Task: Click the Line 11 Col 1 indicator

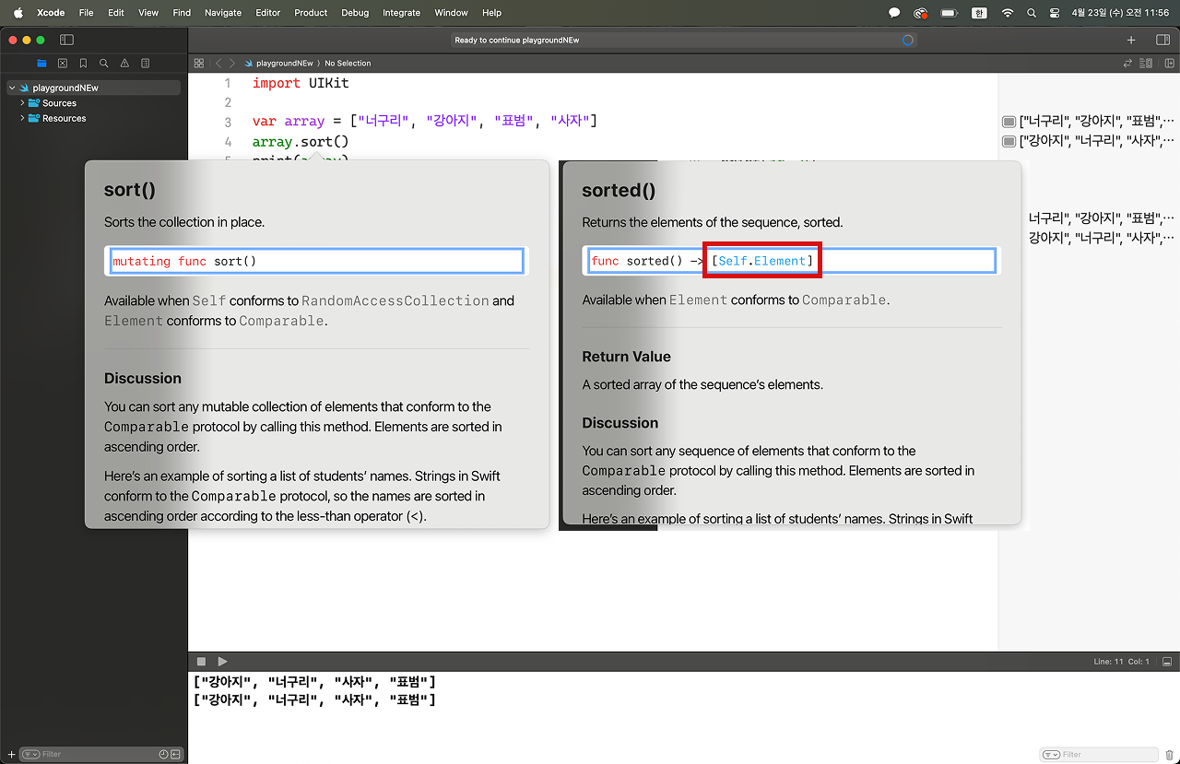Action: [1122, 662]
